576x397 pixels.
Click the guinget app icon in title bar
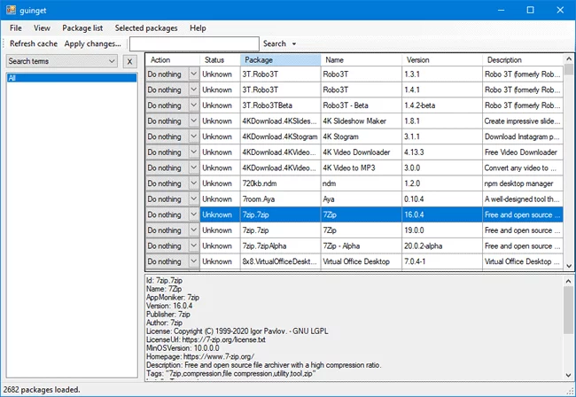(x=11, y=10)
